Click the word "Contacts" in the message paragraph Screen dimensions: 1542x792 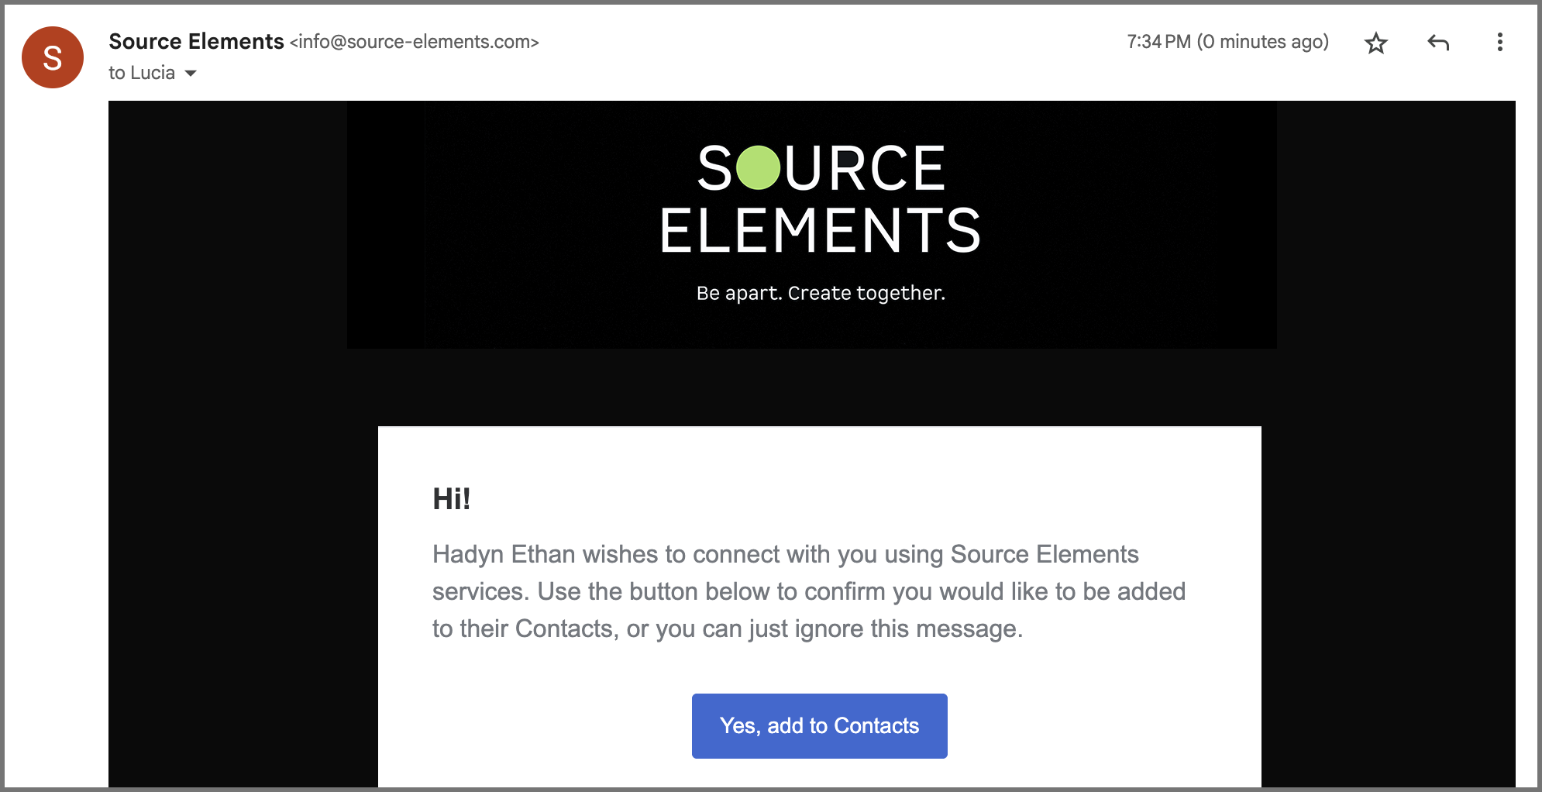(563, 628)
